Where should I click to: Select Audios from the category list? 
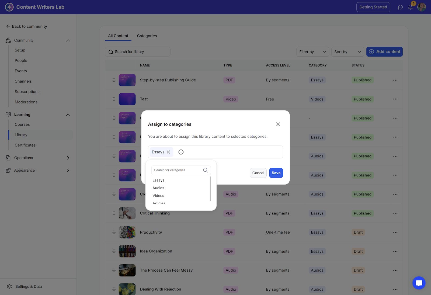158,188
